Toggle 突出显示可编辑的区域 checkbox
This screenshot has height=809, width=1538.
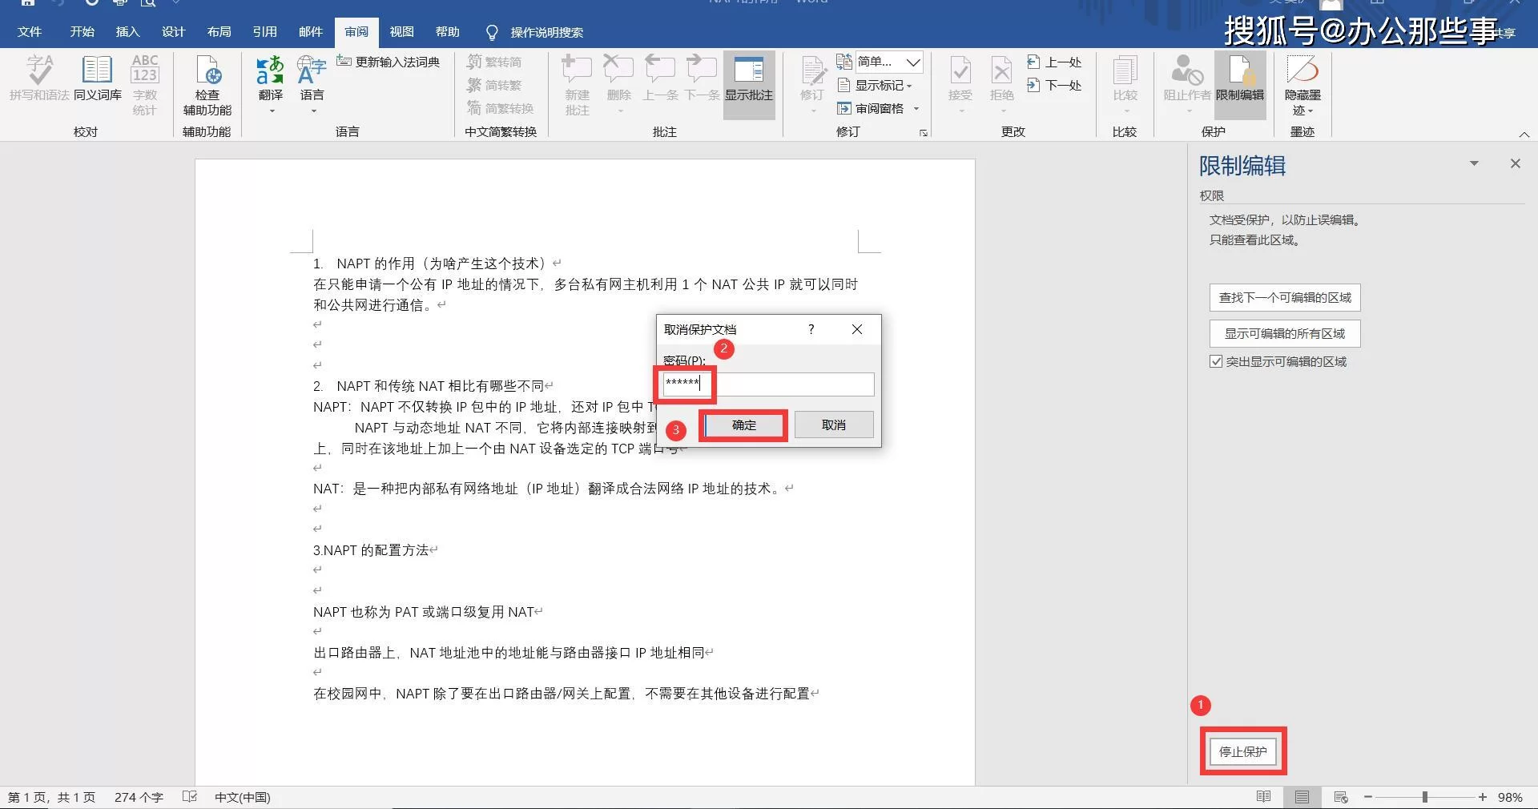(1216, 362)
